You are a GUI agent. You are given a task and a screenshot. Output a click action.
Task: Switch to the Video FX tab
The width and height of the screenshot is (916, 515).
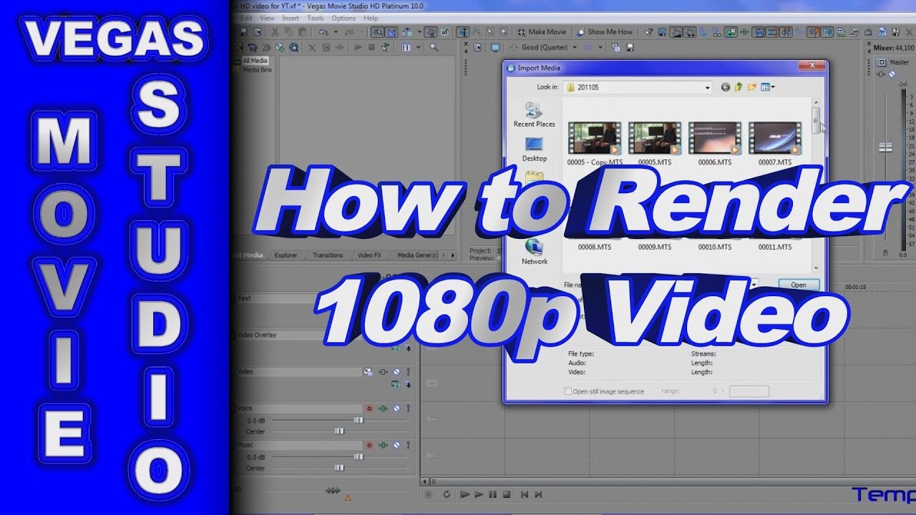click(369, 255)
